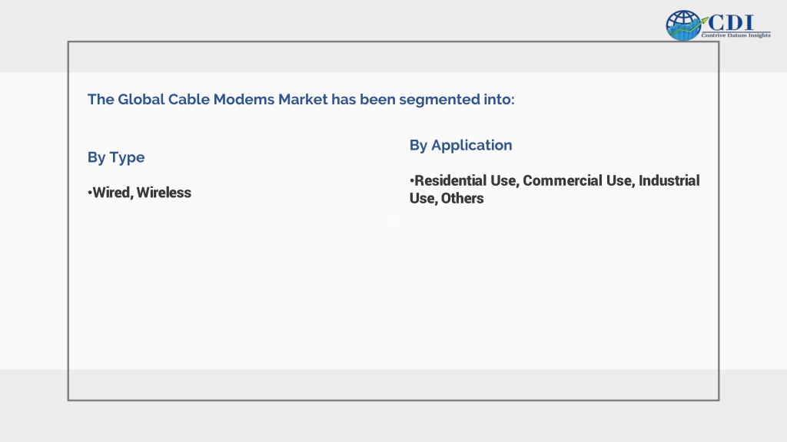This screenshot has height=442, width=787.
Task: Click the bullet before Residential Use
Action: (x=412, y=180)
